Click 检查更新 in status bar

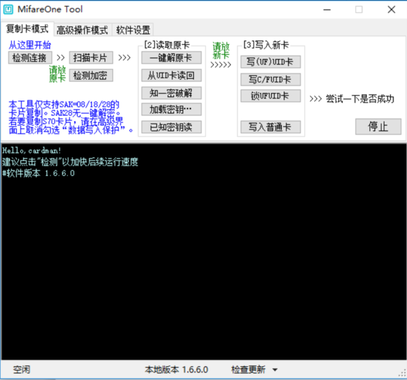pos(249,370)
